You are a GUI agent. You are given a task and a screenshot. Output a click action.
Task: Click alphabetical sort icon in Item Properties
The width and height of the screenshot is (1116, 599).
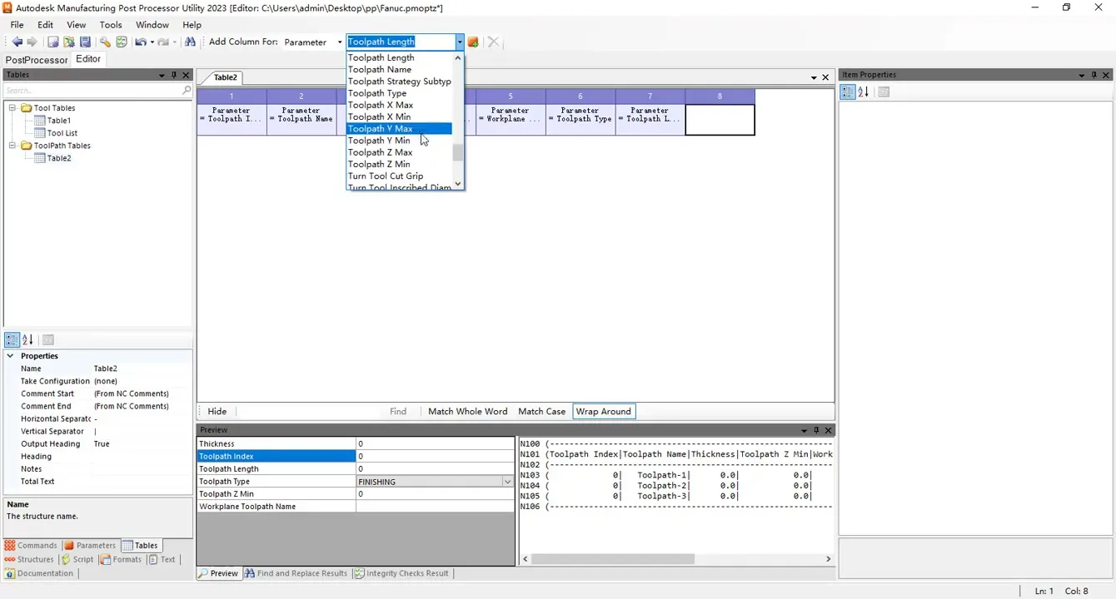tap(863, 92)
